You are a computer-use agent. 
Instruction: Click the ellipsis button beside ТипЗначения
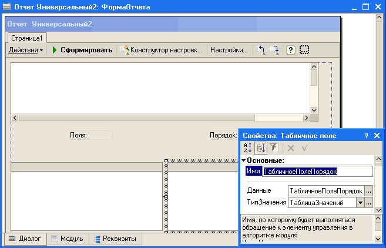pos(368,203)
